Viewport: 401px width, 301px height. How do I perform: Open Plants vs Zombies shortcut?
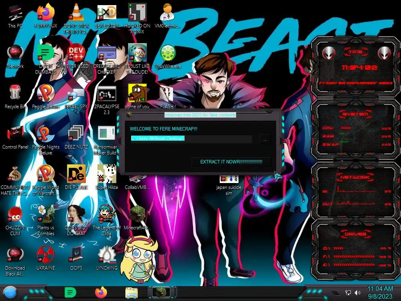(45, 221)
